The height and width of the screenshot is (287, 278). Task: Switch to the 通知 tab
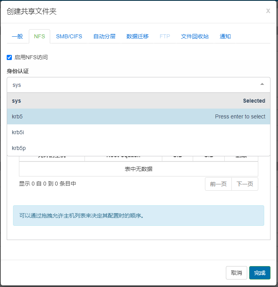[x=225, y=36]
